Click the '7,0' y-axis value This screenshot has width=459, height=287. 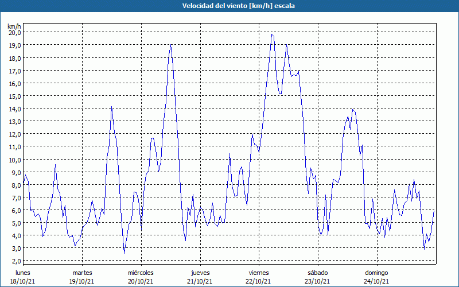click(x=16, y=197)
